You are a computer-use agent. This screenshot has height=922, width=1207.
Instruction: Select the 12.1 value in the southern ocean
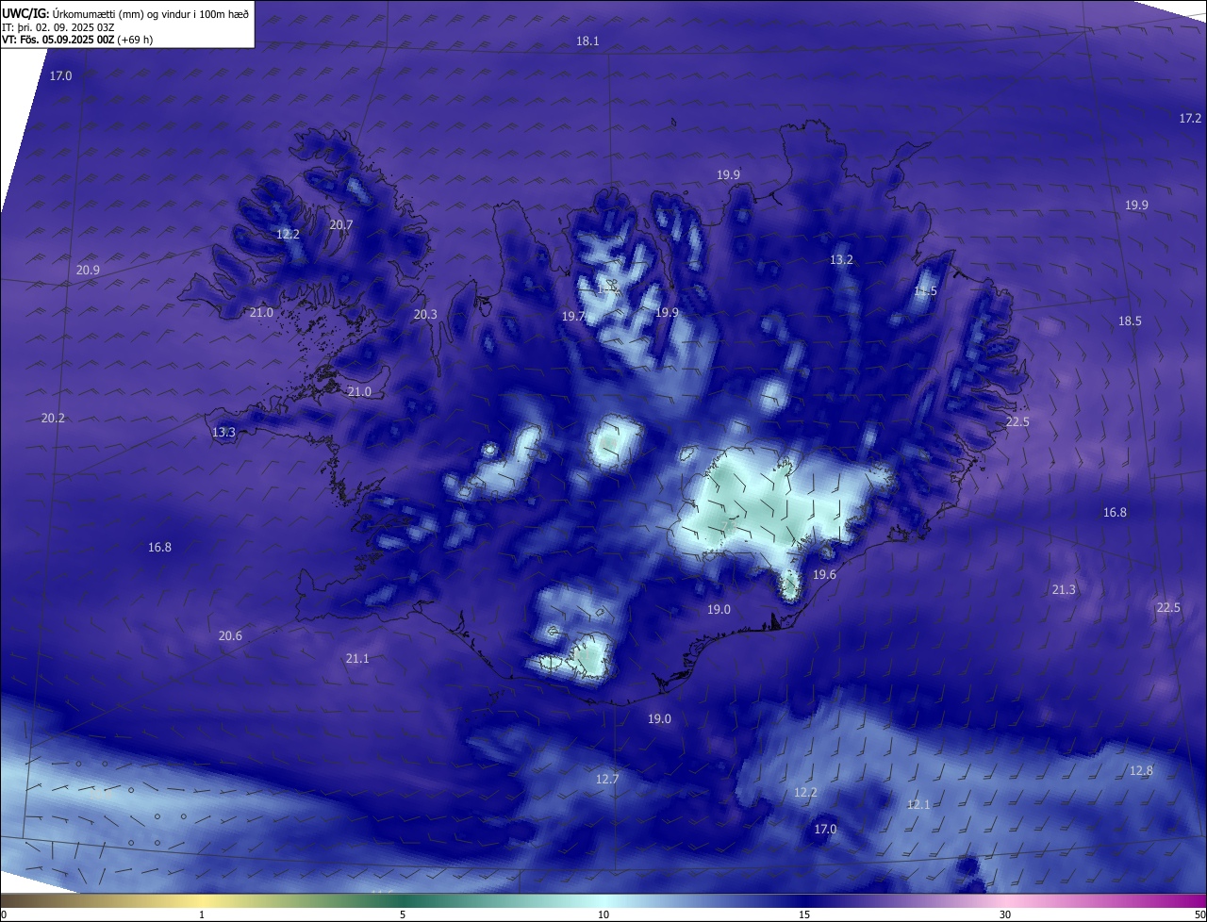pos(918,804)
